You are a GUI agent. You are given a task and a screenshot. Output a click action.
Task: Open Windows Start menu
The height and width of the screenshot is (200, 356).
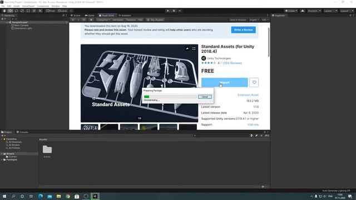click(4, 196)
